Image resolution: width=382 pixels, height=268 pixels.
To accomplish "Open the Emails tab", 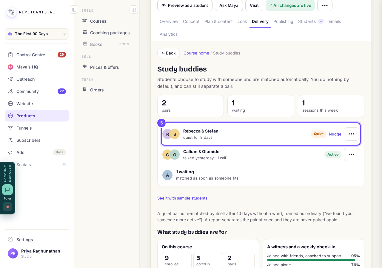I will click(x=335, y=21).
